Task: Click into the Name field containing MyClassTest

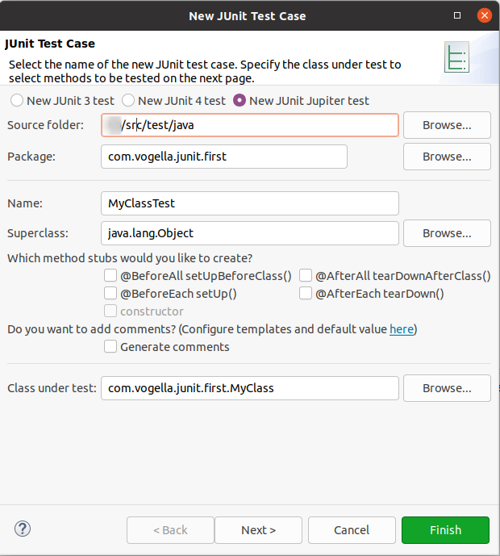Action: coord(250,203)
